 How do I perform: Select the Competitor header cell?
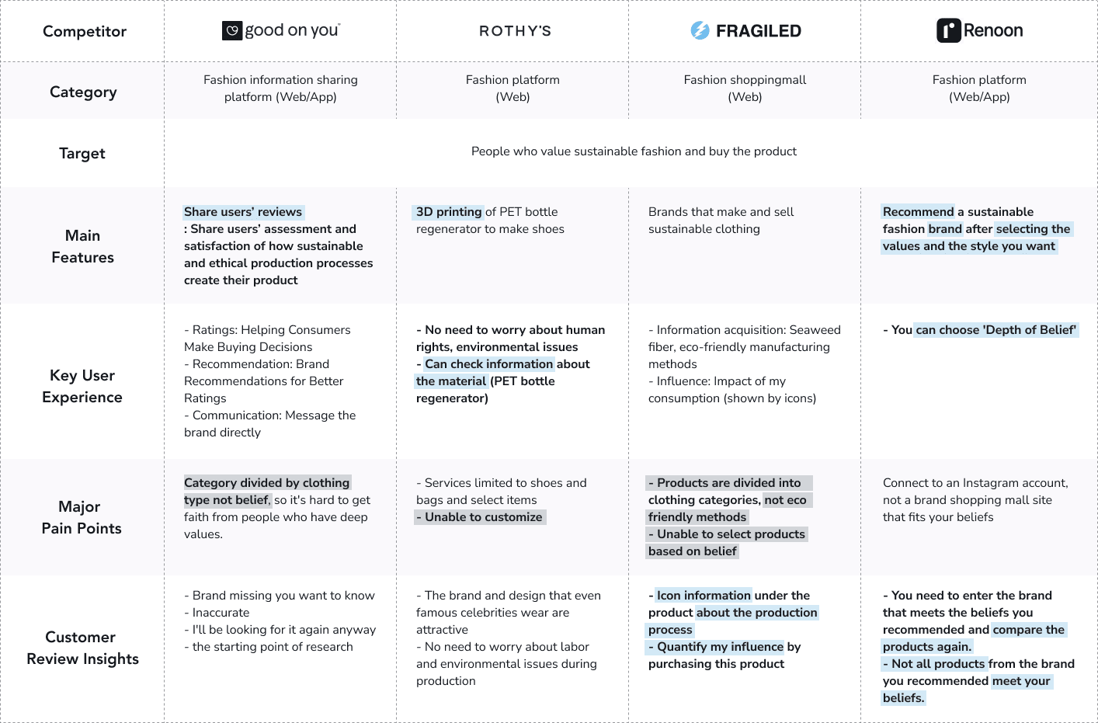[x=84, y=31]
